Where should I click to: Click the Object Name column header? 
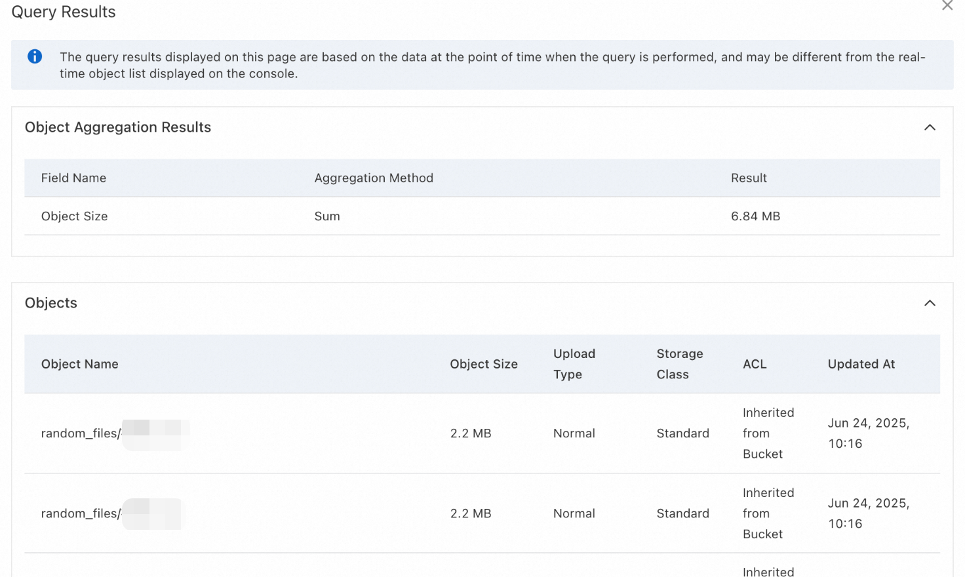click(80, 364)
